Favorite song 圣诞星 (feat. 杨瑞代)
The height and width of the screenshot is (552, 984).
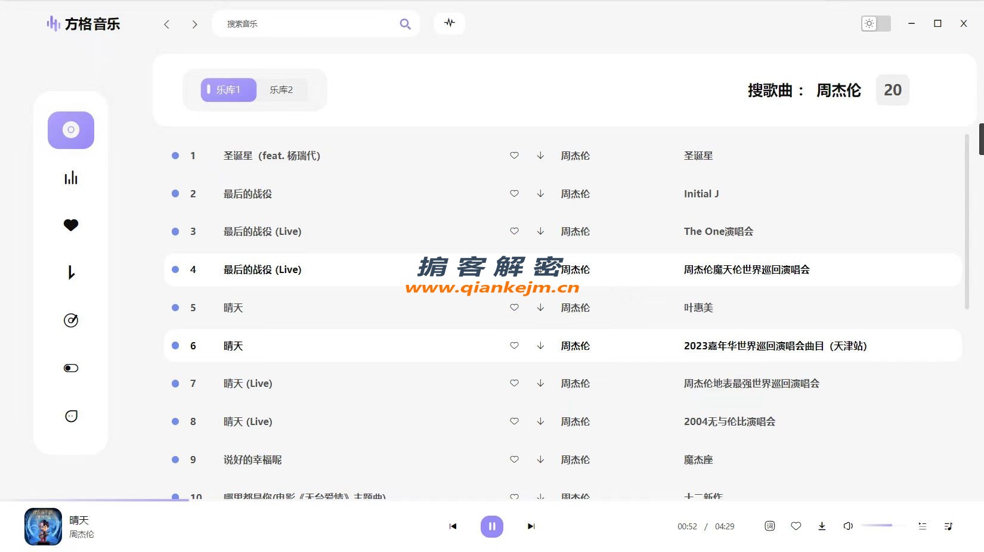pos(514,156)
